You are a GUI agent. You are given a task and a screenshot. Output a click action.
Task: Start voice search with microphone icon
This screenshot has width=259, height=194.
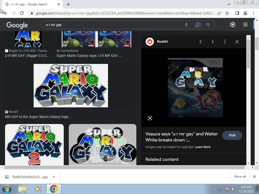pos(186,25)
